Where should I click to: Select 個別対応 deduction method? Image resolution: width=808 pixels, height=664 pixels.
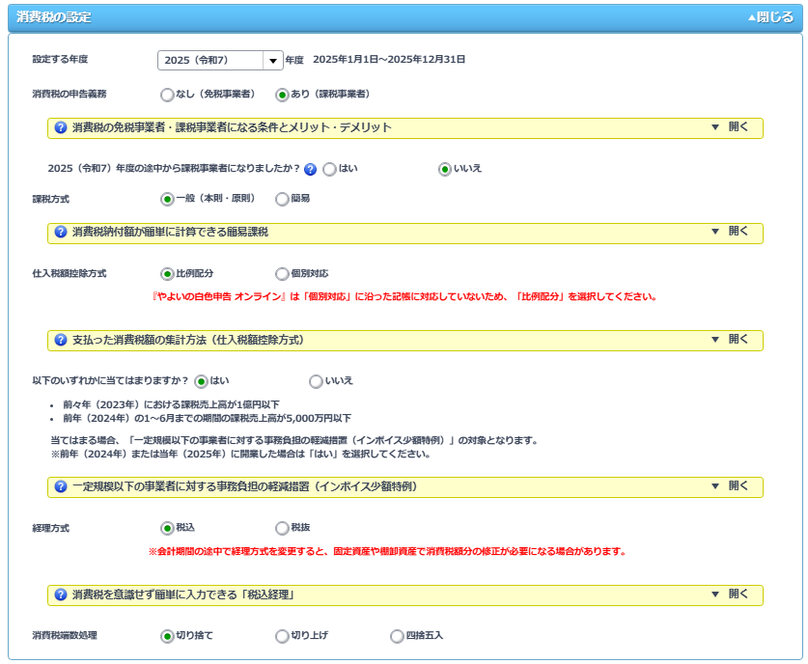[282, 274]
